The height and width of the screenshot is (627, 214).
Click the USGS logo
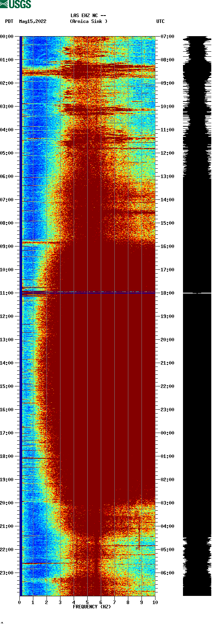pos(16,4)
